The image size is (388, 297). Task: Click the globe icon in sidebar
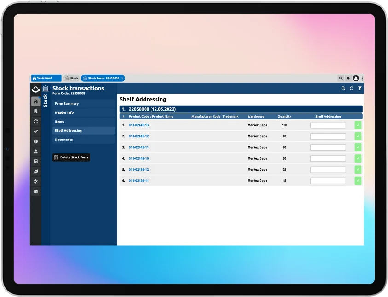click(x=35, y=141)
